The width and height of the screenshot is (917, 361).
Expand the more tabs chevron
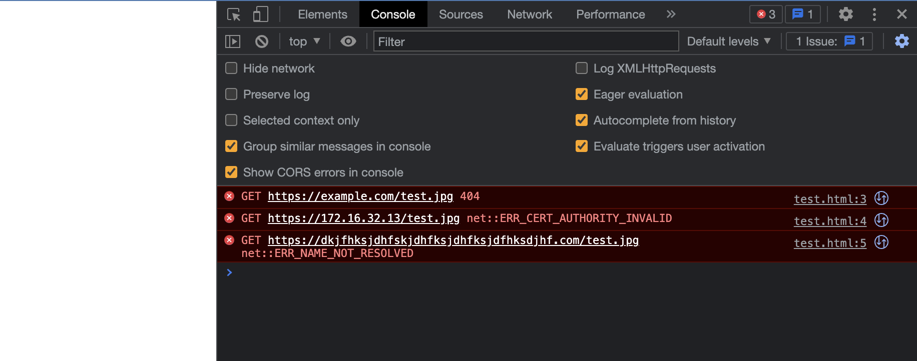pos(671,14)
